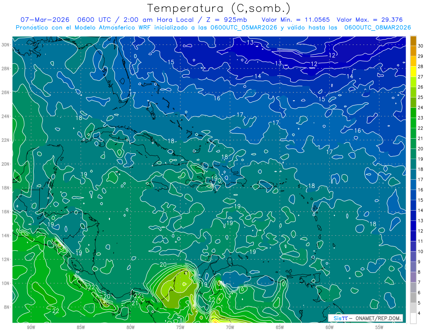Click the "0600UTC_05MAR2026" initialization time
The image size is (430, 332).
coord(244,28)
